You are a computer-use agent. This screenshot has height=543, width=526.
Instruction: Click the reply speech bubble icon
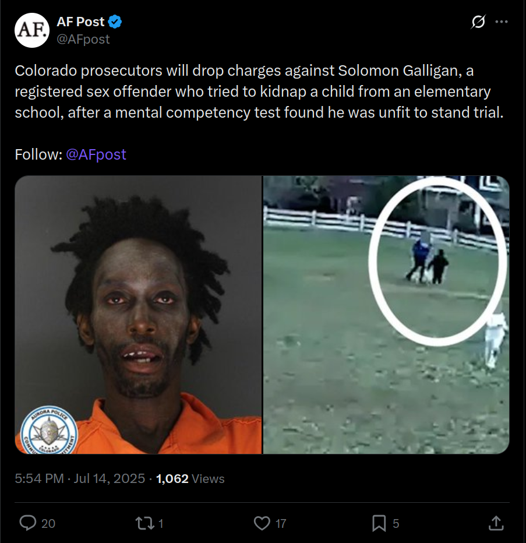click(28, 523)
